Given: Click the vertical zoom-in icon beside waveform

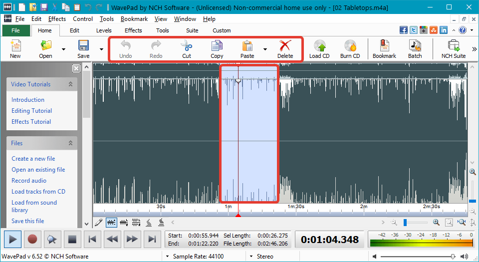Looking at the screenshot, I should 473,172.
